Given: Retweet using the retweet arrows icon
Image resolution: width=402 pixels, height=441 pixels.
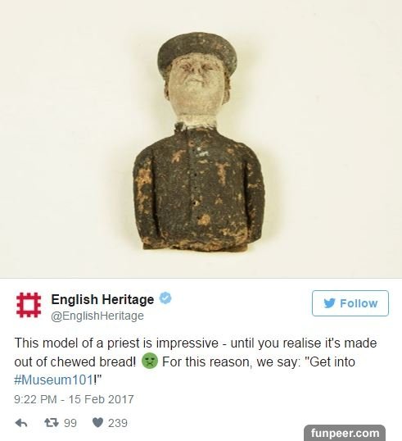Looking at the screenshot, I should click(x=52, y=423).
